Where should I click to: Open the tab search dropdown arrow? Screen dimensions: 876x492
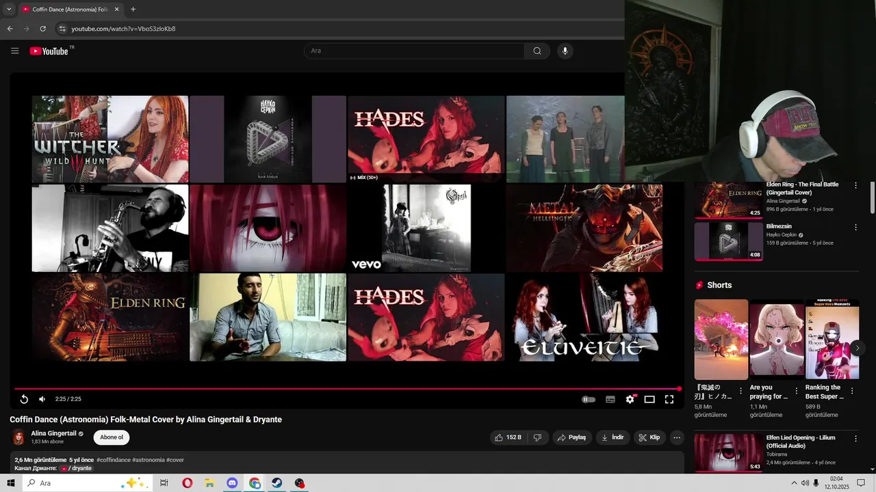[9, 10]
